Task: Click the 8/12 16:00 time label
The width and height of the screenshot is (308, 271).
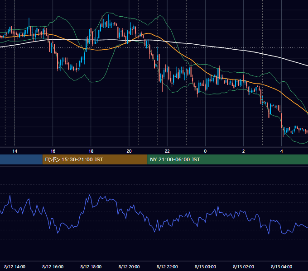Action: [53, 266]
